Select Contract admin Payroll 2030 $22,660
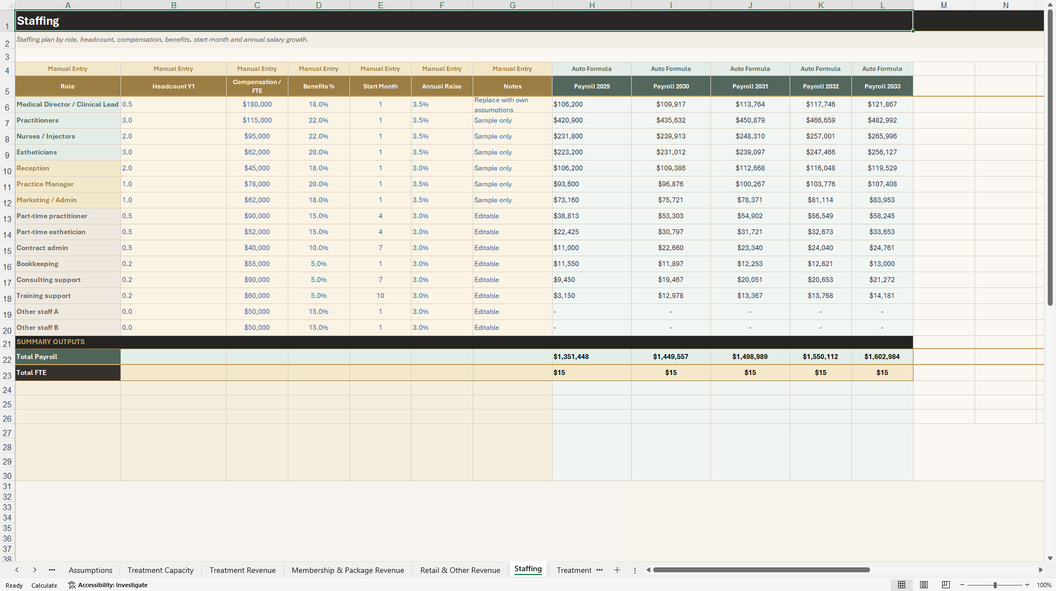This screenshot has height=591, width=1056. coord(671,248)
